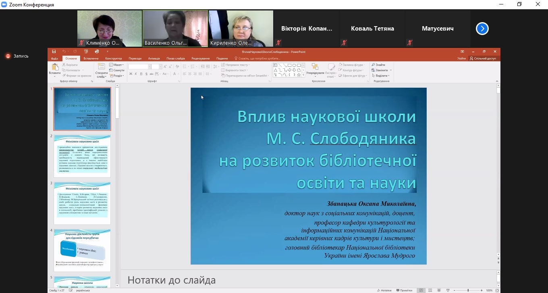Click the Save icon in PowerPoint's quick access toolbar

tap(54, 52)
